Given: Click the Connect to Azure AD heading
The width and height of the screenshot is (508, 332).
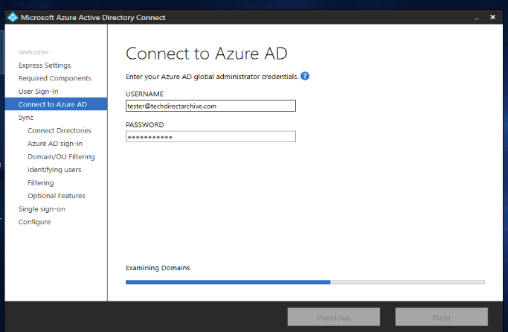Looking at the screenshot, I should click(207, 54).
